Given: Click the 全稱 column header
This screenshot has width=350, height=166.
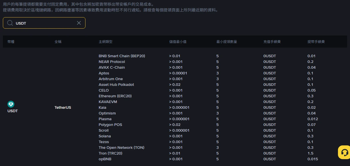Looking at the screenshot, I should point(58,42).
